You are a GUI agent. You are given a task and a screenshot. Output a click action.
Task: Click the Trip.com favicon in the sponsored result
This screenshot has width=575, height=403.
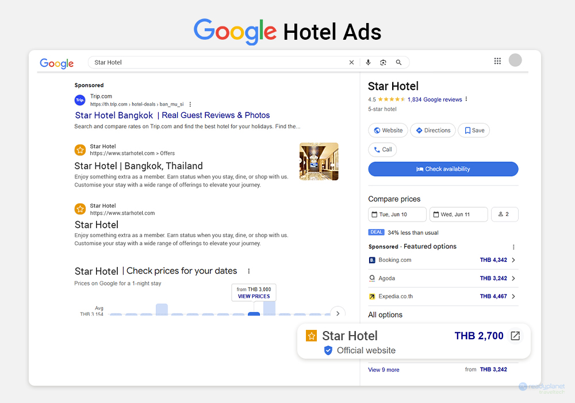click(80, 100)
